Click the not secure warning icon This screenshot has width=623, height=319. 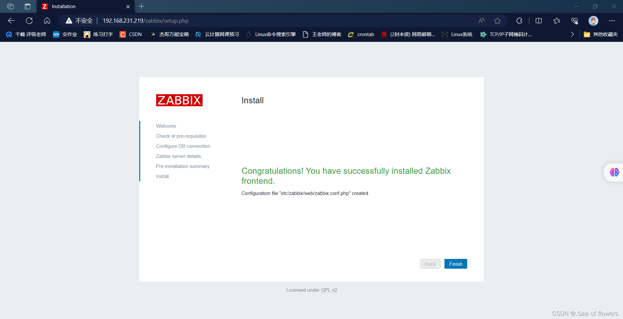(x=69, y=21)
